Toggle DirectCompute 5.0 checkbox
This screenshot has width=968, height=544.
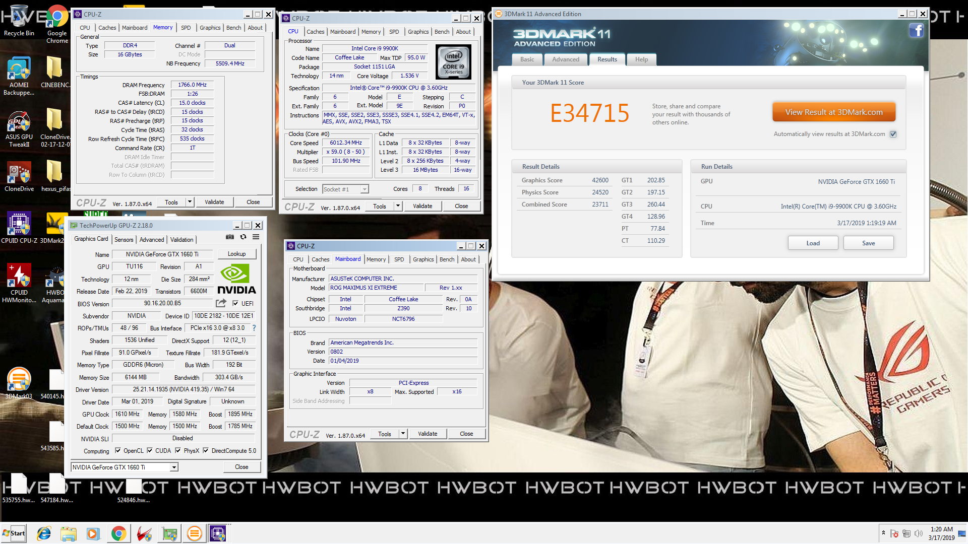coord(206,451)
